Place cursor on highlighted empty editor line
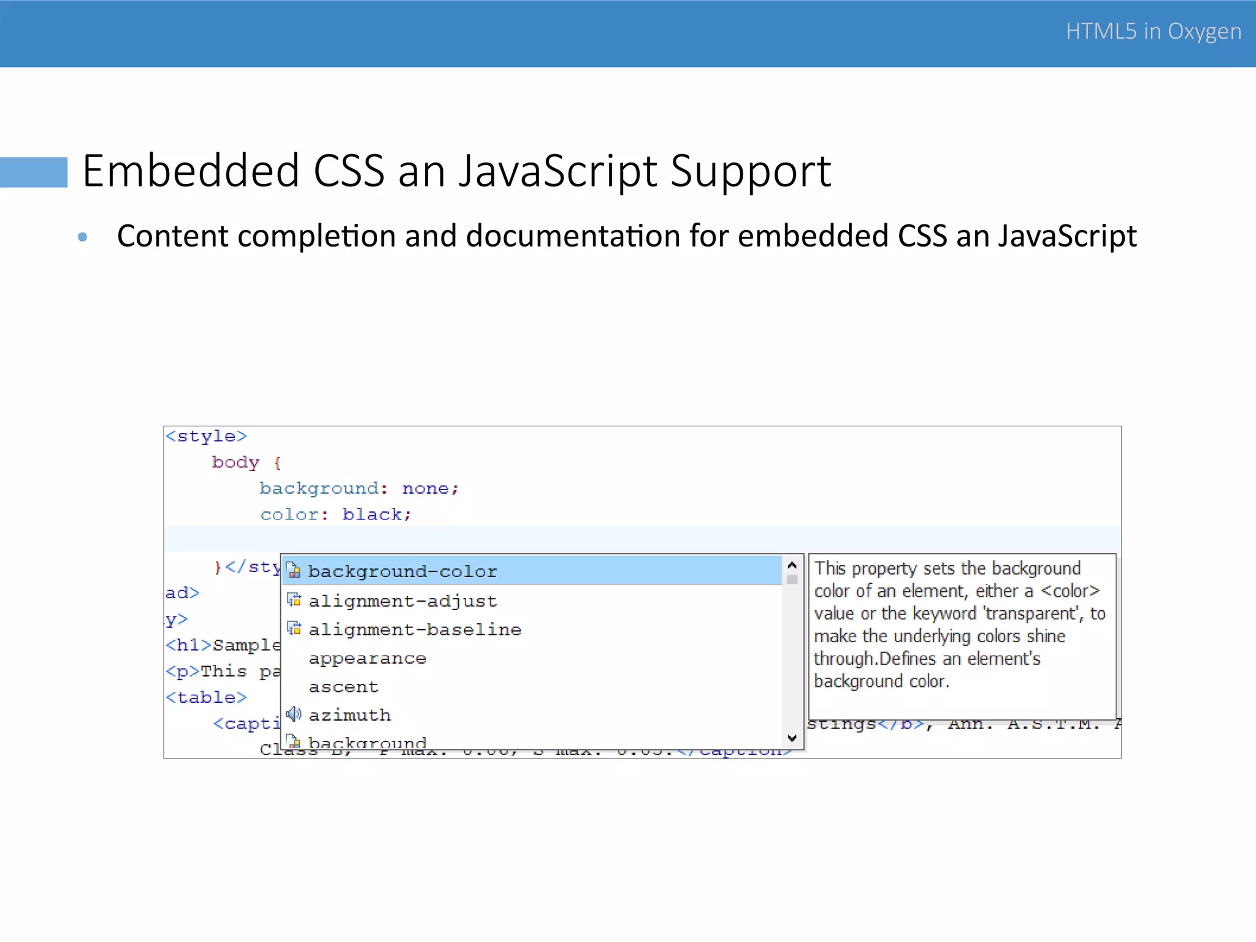The image size is (1256, 942). [x=642, y=539]
